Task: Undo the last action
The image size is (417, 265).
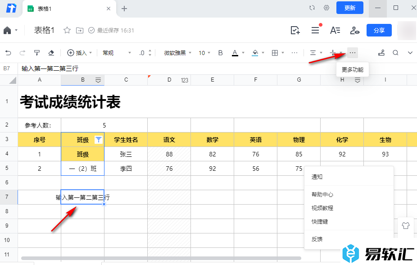Action: [x=8, y=53]
